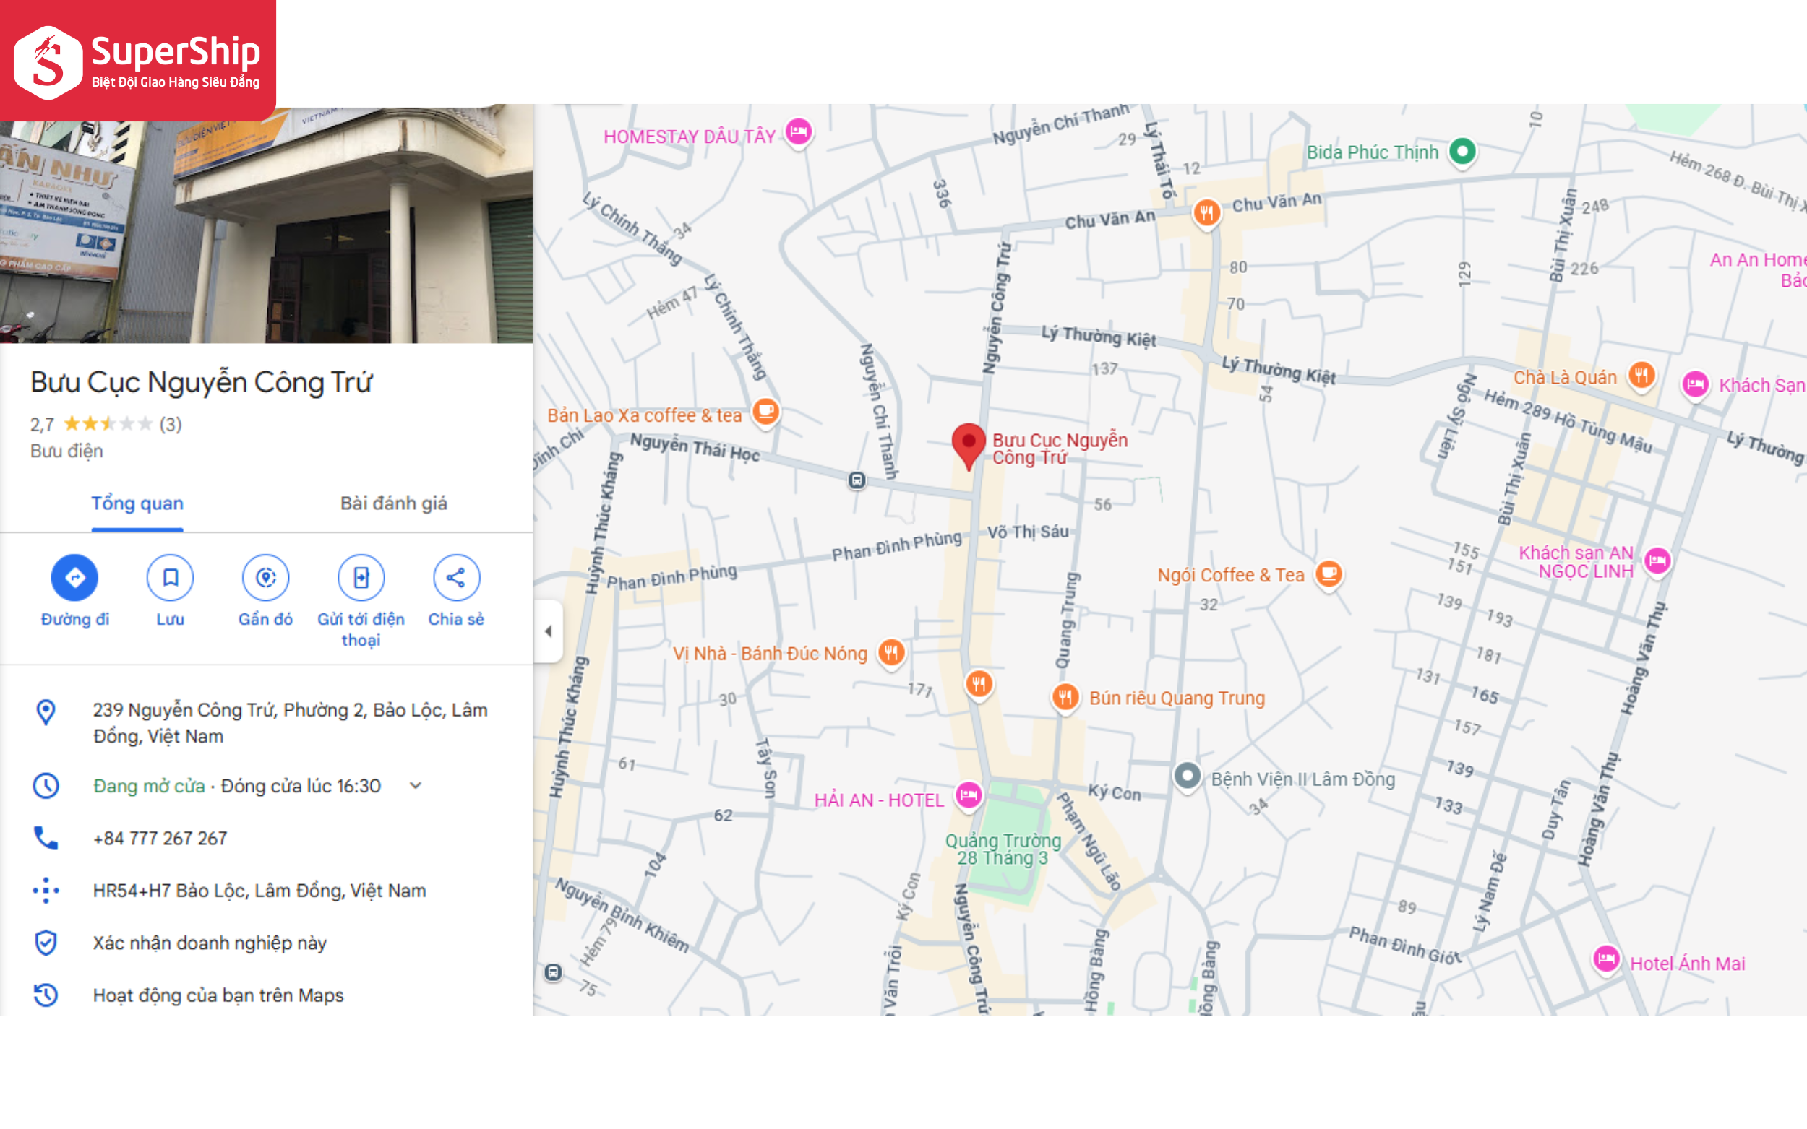
Task: Click Khách Sạn hotel marker at right edge
Action: click(1695, 385)
